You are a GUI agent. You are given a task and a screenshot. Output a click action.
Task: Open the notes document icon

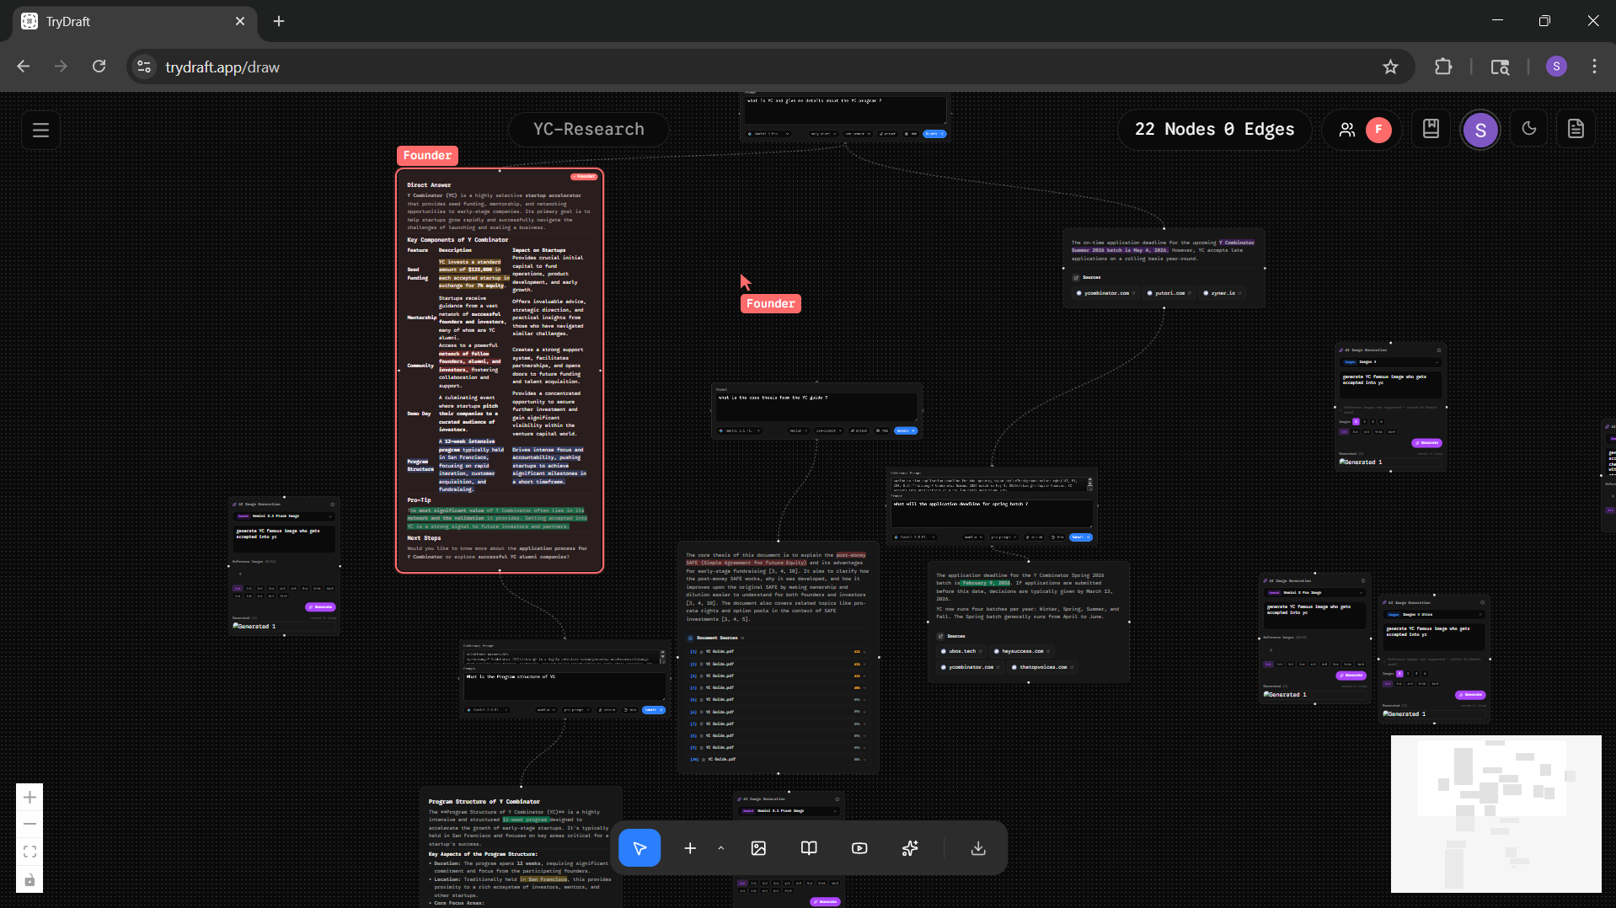coord(1576,129)
